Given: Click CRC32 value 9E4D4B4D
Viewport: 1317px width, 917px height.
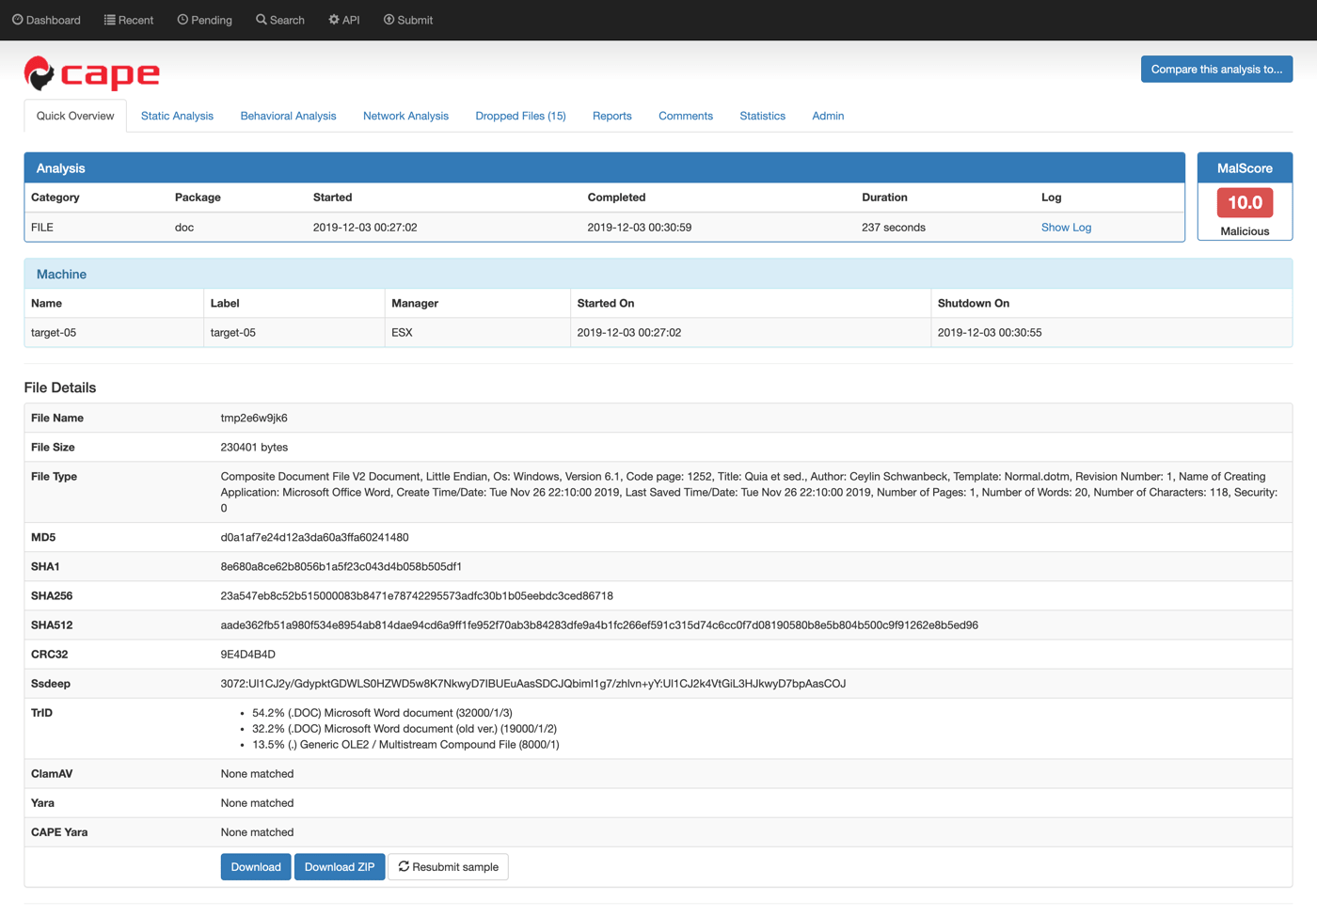Looking at the screenshot, I should (x=247, y=654).
